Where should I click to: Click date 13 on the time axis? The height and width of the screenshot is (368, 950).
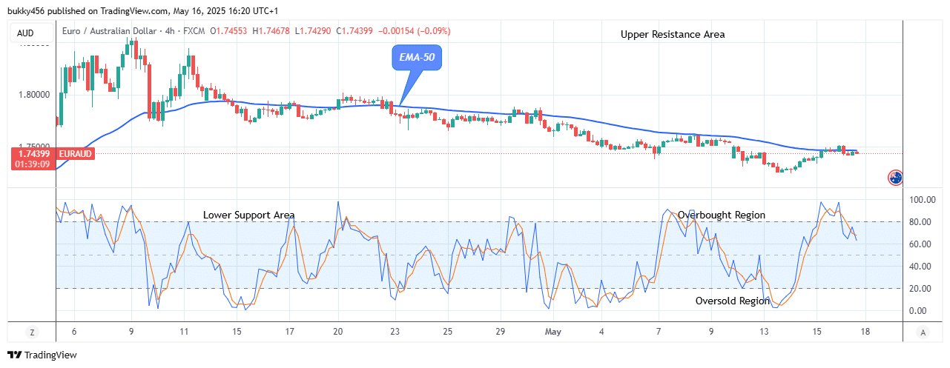tap(764, 332)
